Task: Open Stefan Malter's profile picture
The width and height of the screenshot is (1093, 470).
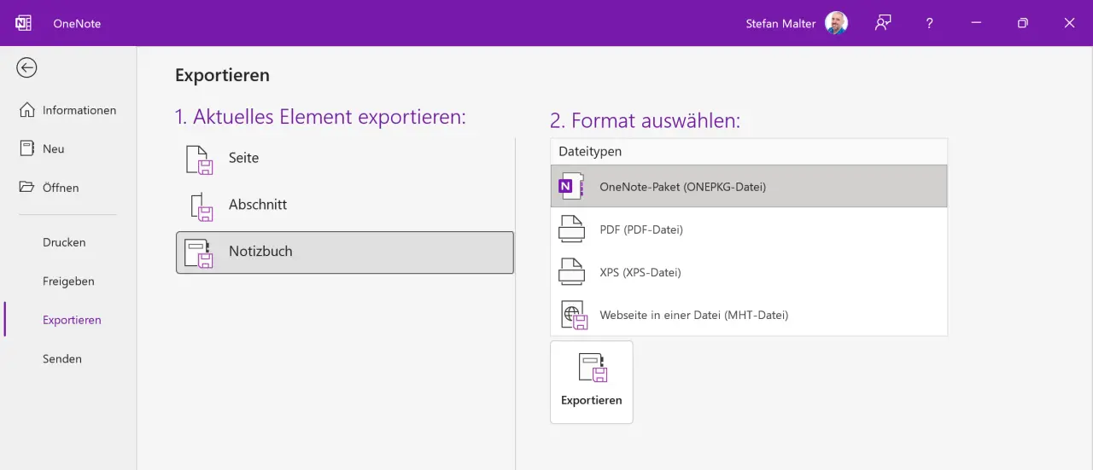Action: tap(836, 23)
